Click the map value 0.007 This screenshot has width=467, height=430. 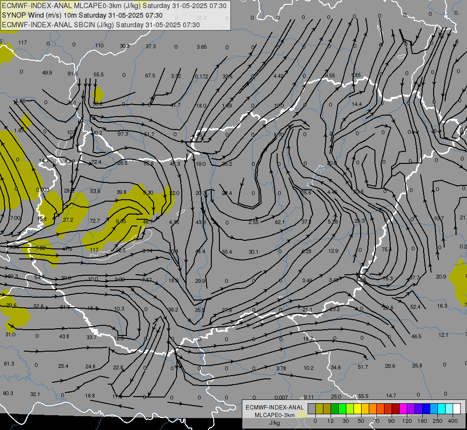(281, 398)
